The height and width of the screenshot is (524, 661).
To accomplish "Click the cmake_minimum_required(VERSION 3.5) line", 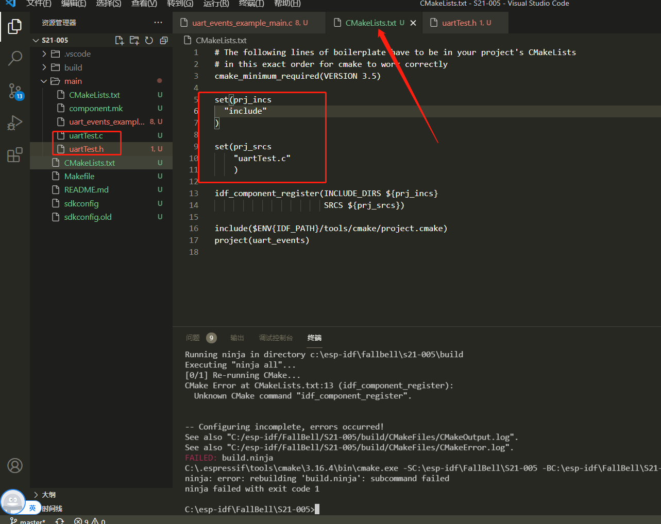I will (297, 76).
